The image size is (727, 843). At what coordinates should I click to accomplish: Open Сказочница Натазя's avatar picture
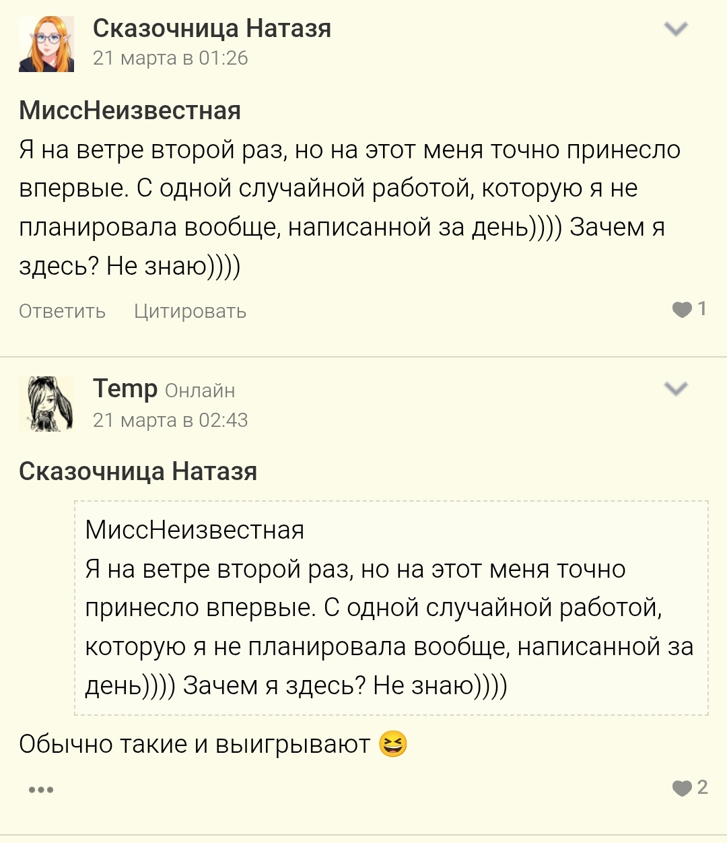(46, 44)
